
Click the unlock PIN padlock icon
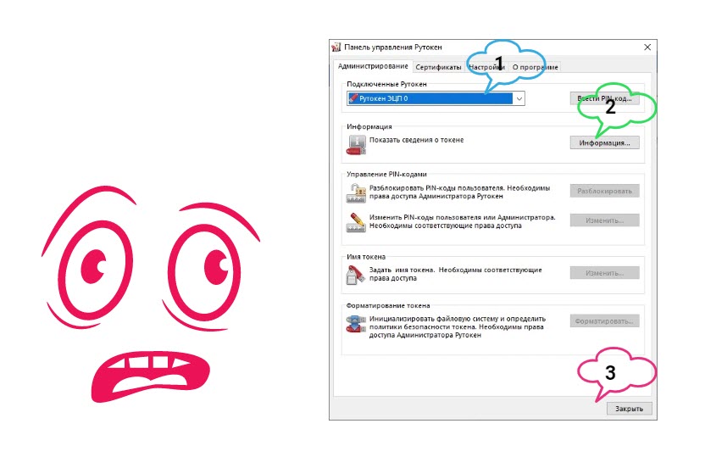(356, 192)
